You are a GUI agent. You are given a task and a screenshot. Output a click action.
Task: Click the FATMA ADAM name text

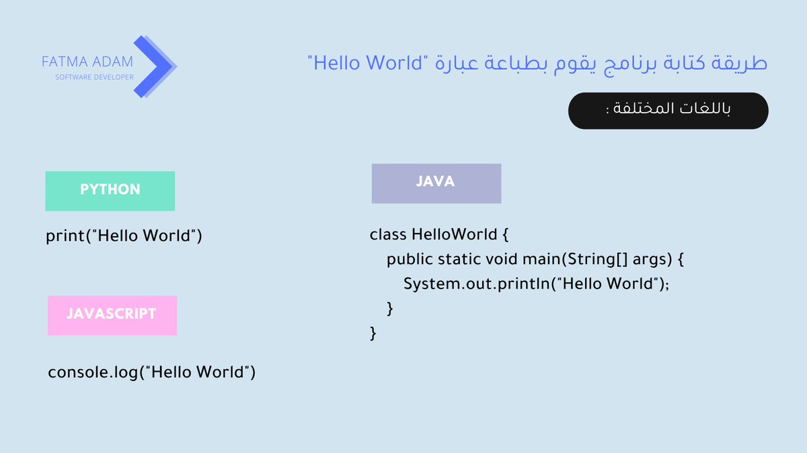pyautogui.click(x=87, y=62)
